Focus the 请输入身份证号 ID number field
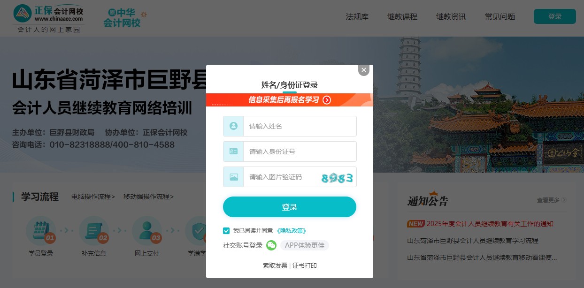Screen dimensions: 584x288 click(x=300, y=152)
